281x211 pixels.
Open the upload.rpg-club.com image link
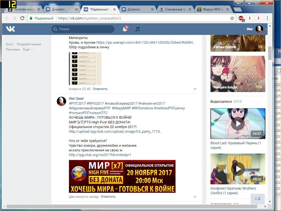point(115,132)
